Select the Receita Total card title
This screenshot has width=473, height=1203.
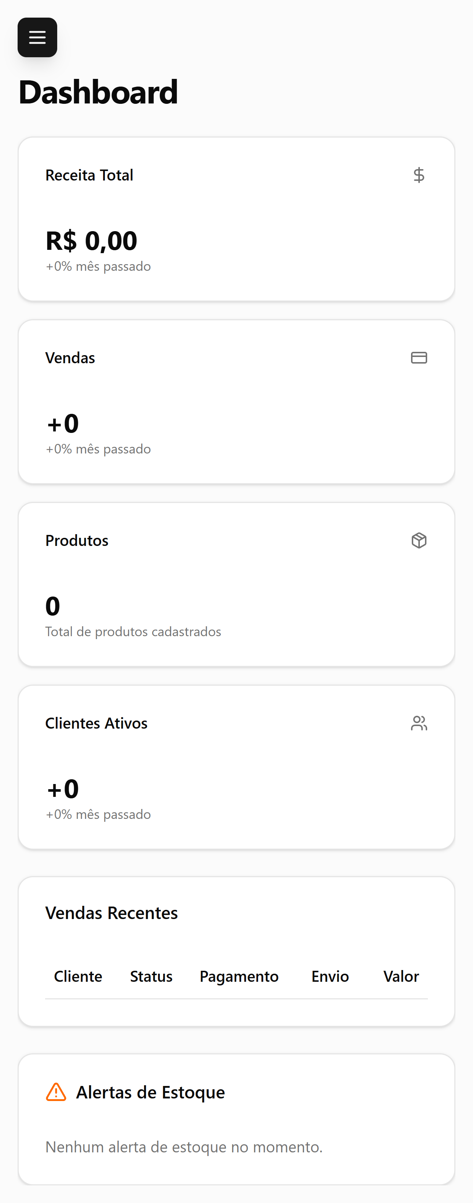tap(89, 175)
